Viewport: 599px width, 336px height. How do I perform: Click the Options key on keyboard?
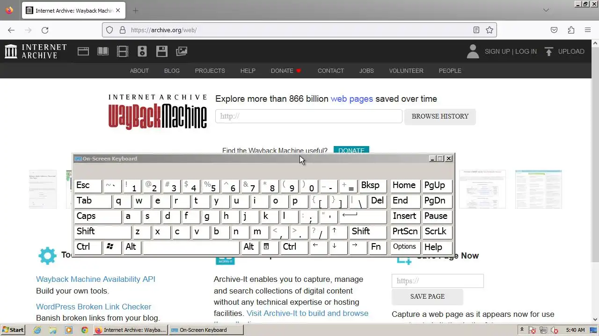tap(405, 247)
